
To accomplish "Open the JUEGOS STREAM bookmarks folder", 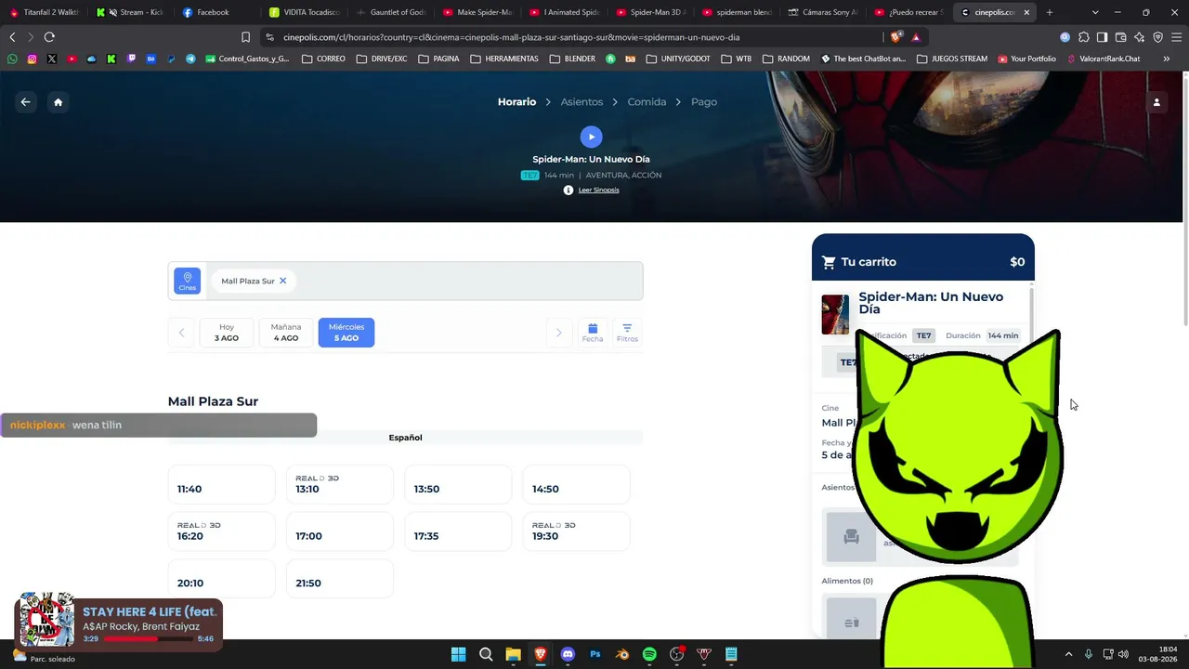I will click(952, 59).
